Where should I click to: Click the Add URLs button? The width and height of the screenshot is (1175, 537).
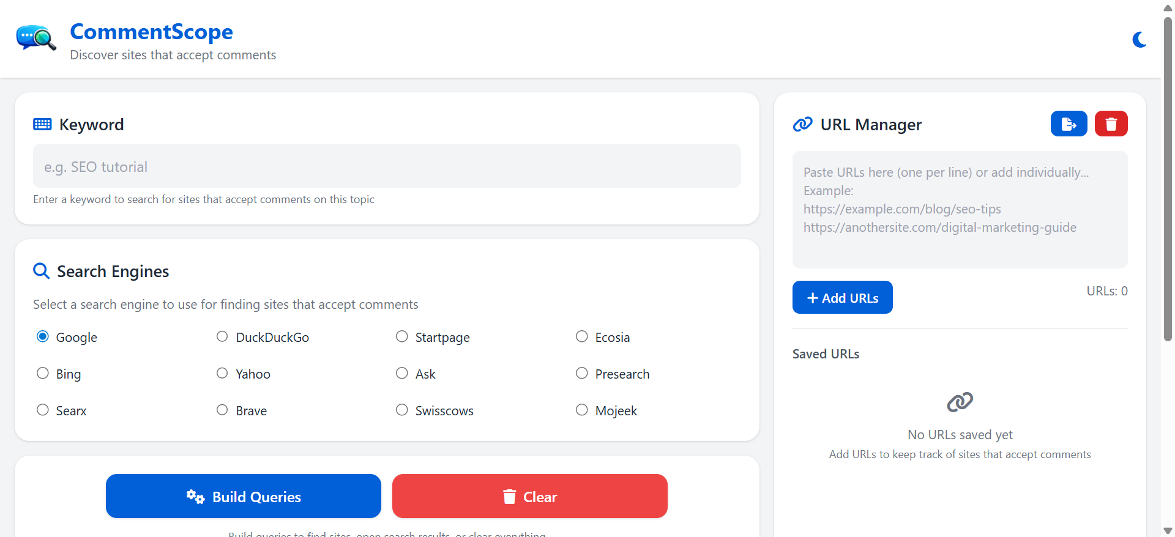pos(842,298)
